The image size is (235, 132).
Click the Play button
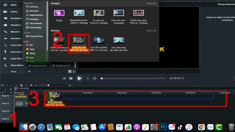pyautogui.click(x=79, y=78)
